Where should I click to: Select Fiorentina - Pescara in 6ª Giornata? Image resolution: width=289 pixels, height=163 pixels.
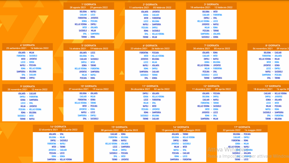click(150, 52)
